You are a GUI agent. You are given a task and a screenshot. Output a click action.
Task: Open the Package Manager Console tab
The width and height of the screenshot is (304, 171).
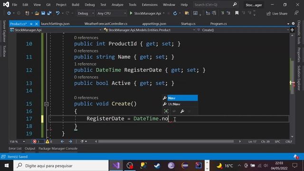58,149
